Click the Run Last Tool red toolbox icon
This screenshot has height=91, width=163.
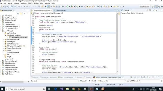[x=72, y=7]
